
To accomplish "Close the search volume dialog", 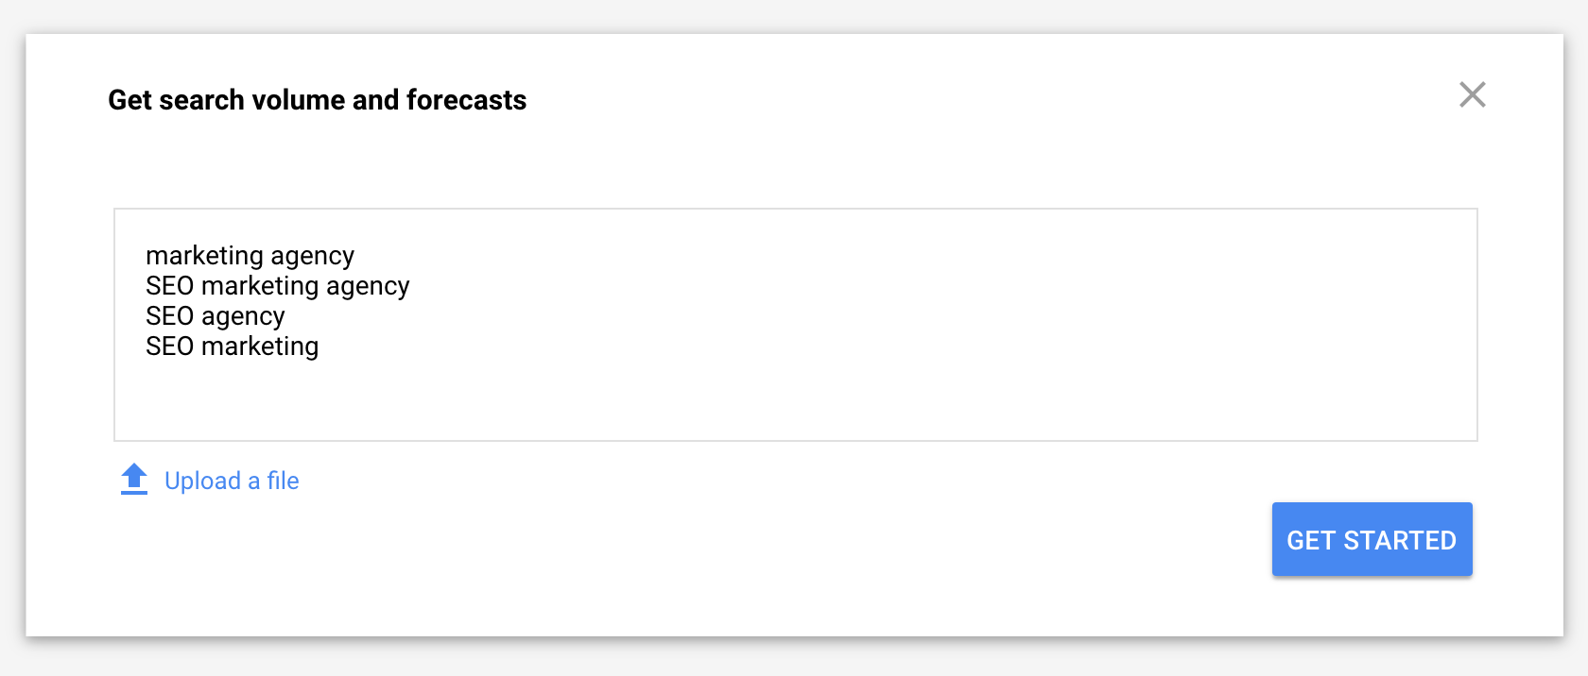I will 1472,94.
